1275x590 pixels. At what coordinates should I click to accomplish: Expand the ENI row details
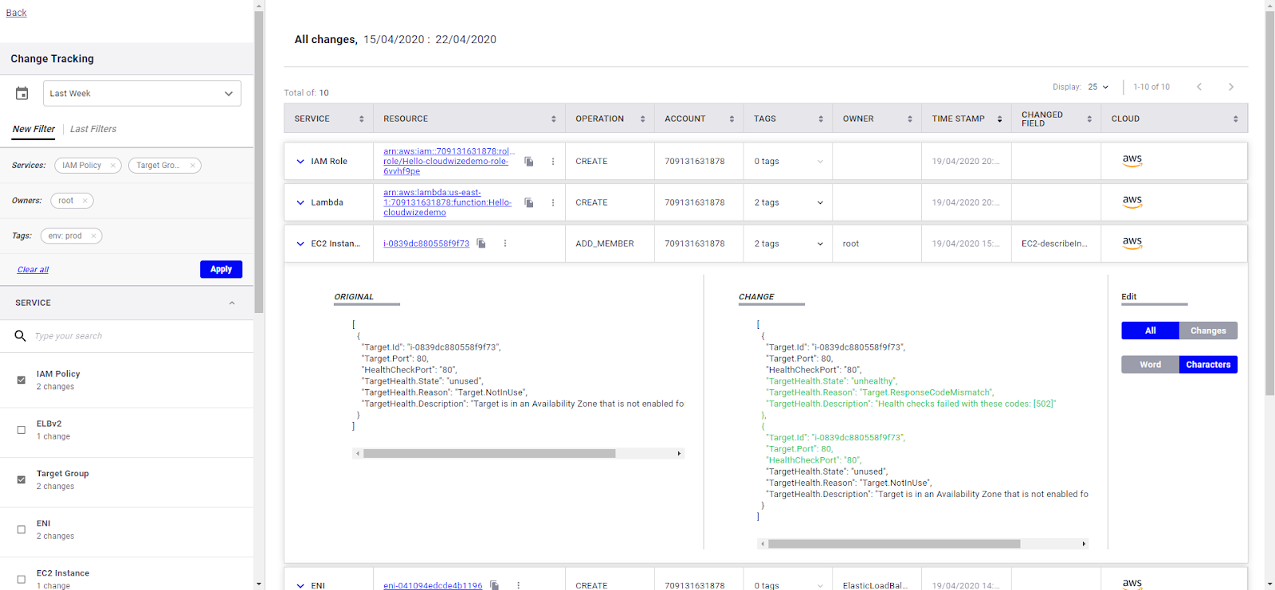[x=300, y=586]
